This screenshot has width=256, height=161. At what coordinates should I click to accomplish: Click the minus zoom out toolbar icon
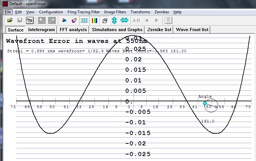pos(52,20)
